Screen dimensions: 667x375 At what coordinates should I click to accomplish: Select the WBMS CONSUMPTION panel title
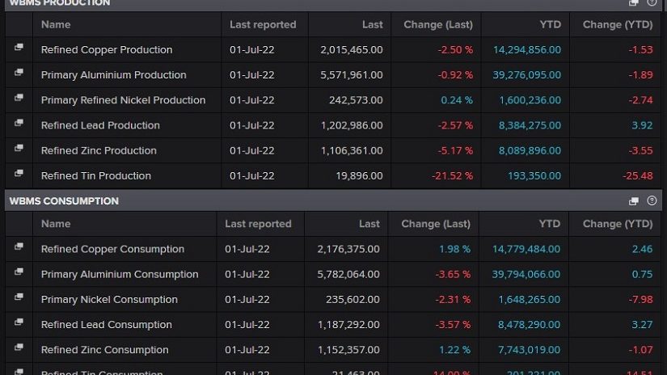pyautogui.click(x=64, y=201)
